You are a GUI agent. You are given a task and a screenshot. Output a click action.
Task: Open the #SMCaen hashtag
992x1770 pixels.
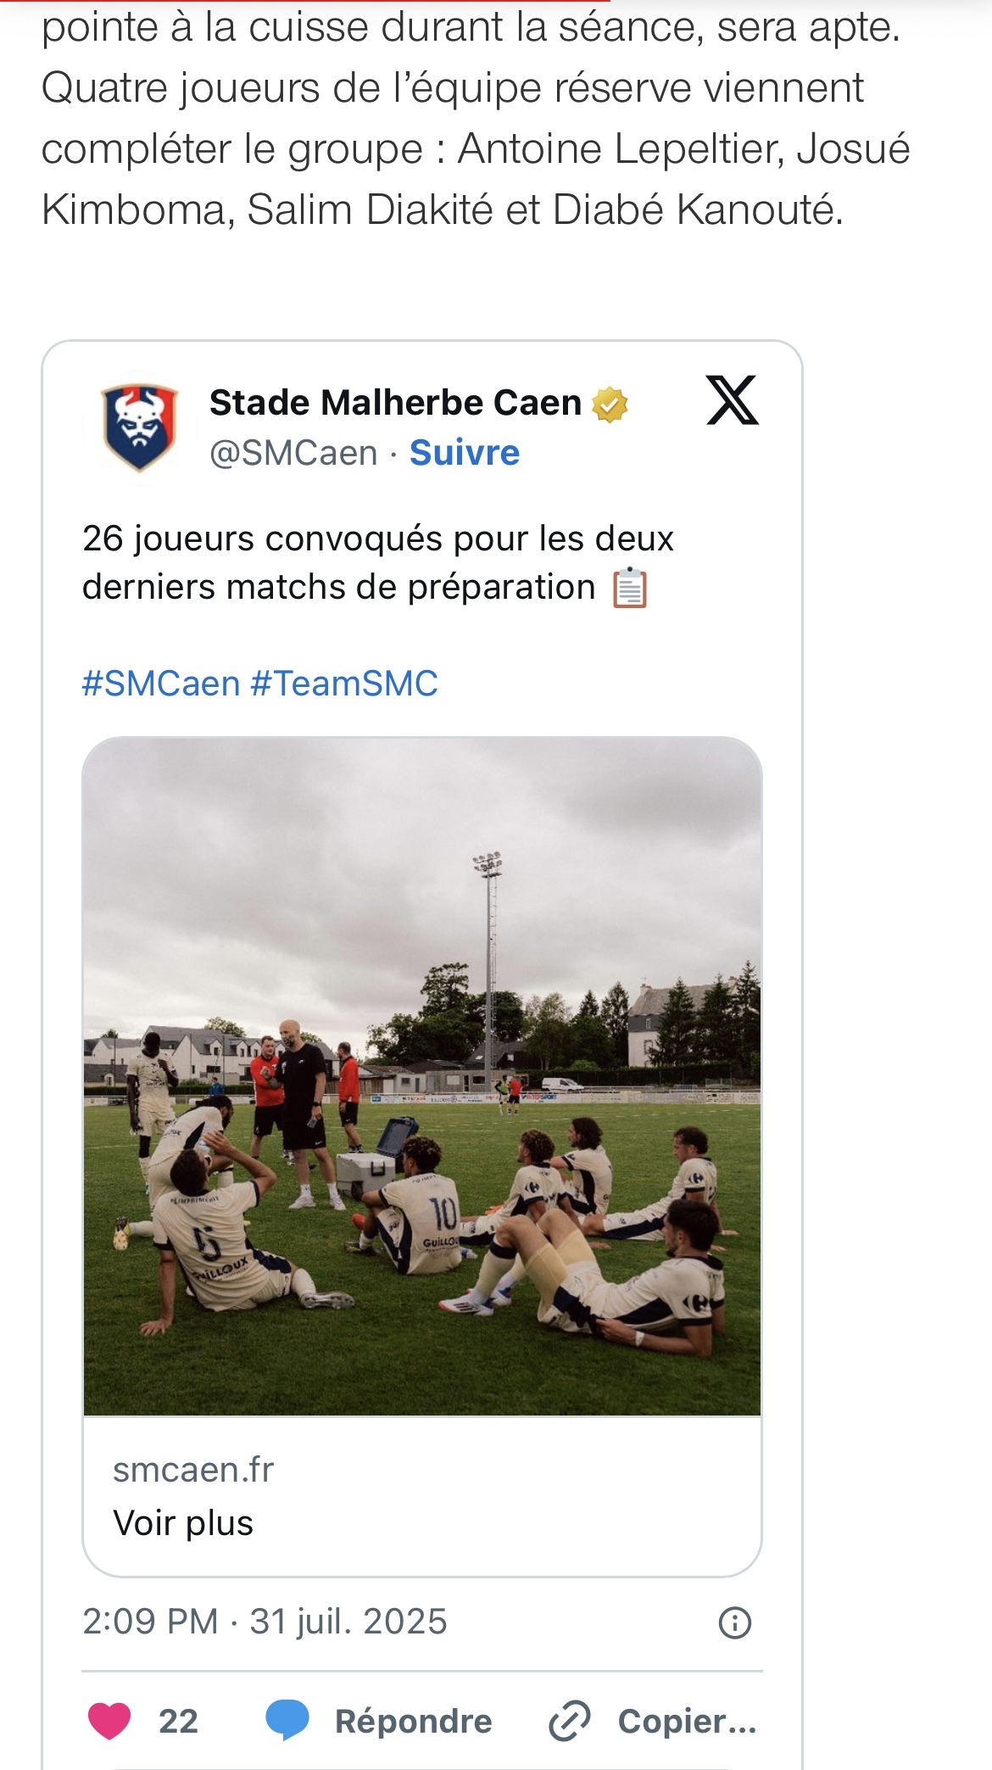click(x=161, y=684)
